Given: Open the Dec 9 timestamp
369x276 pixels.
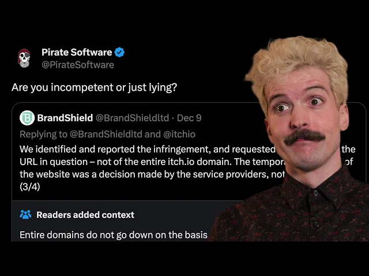Looking at the screenshot, I should pos(189,118).
